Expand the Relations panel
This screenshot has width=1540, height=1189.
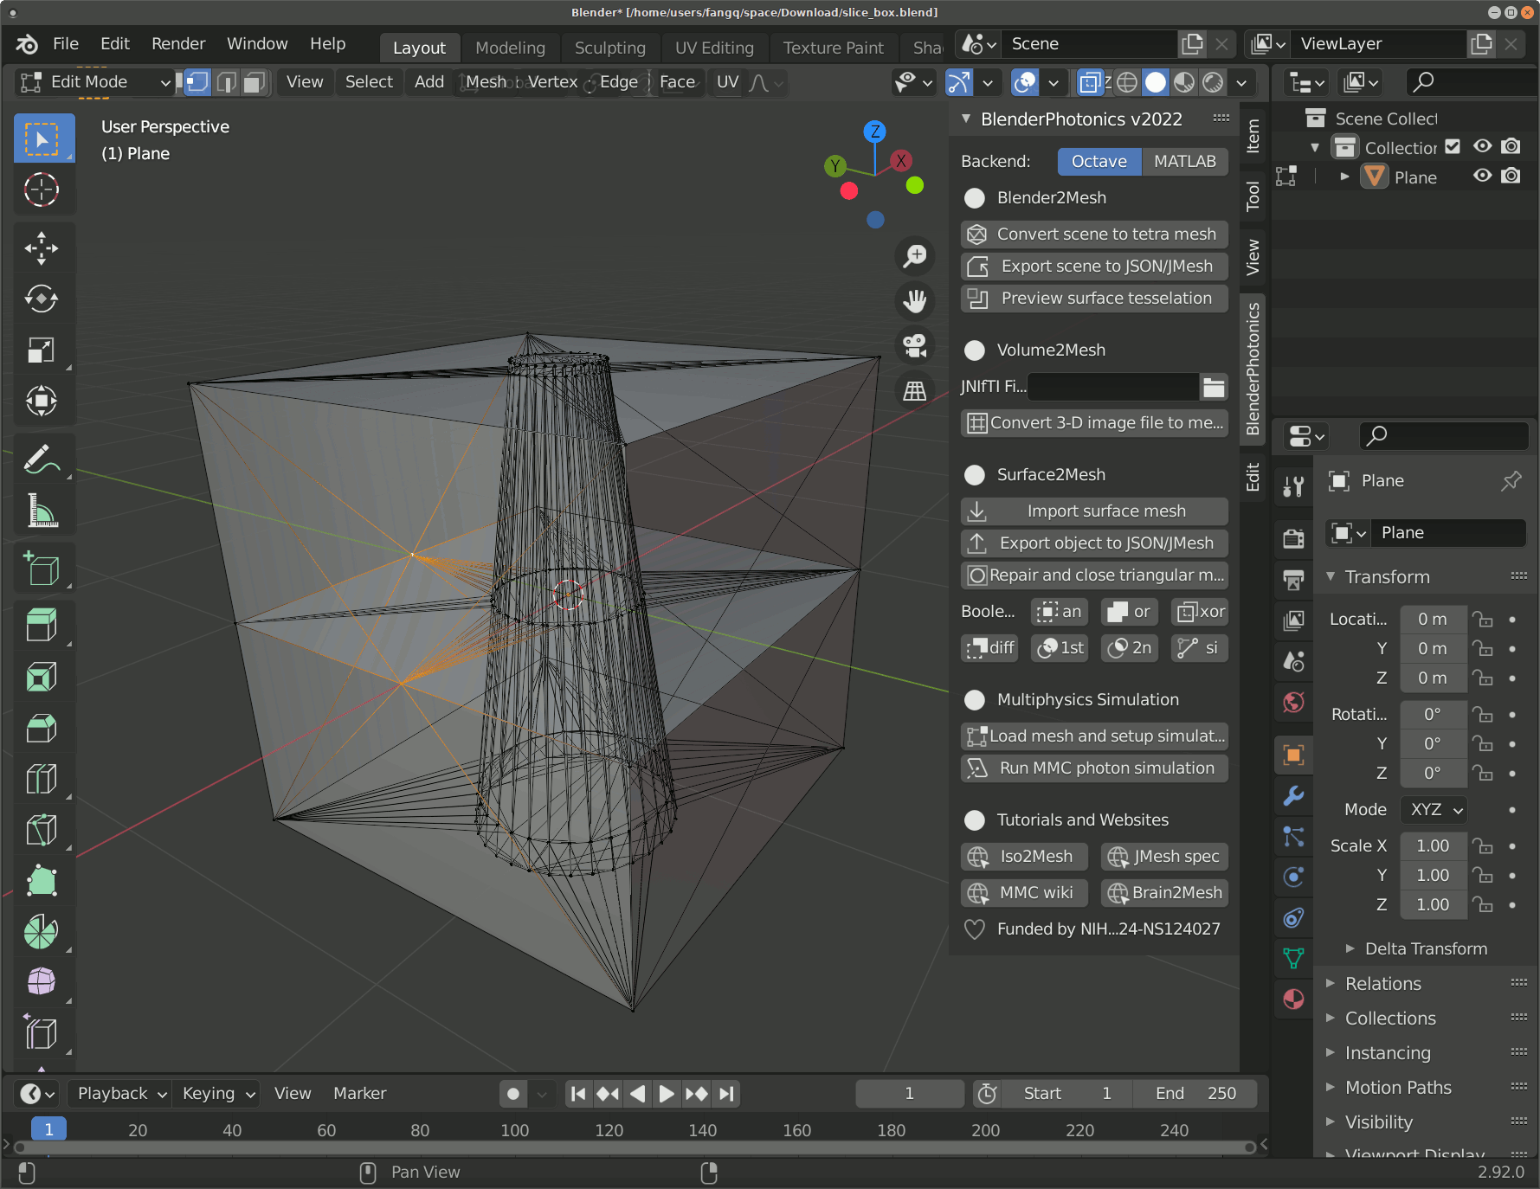(x=1382, y=984)
